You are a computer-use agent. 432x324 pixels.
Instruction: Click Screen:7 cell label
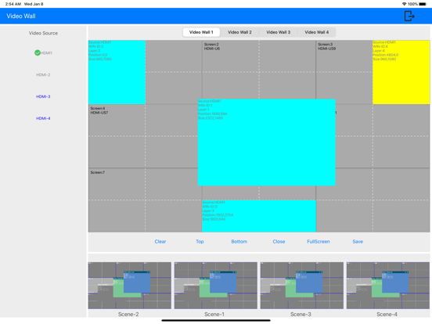98,172
